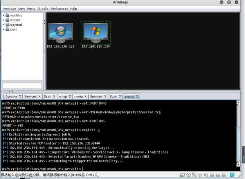Open the Armitage menu
The image size is (245, 179).
click(x=9, y=9)
